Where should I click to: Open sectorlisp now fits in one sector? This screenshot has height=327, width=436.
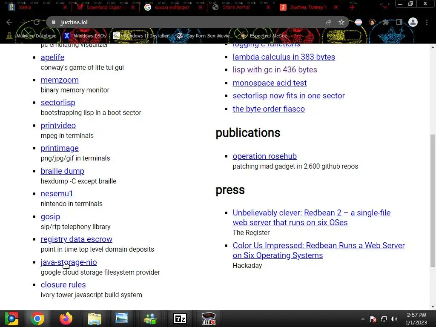coord(289,96)
